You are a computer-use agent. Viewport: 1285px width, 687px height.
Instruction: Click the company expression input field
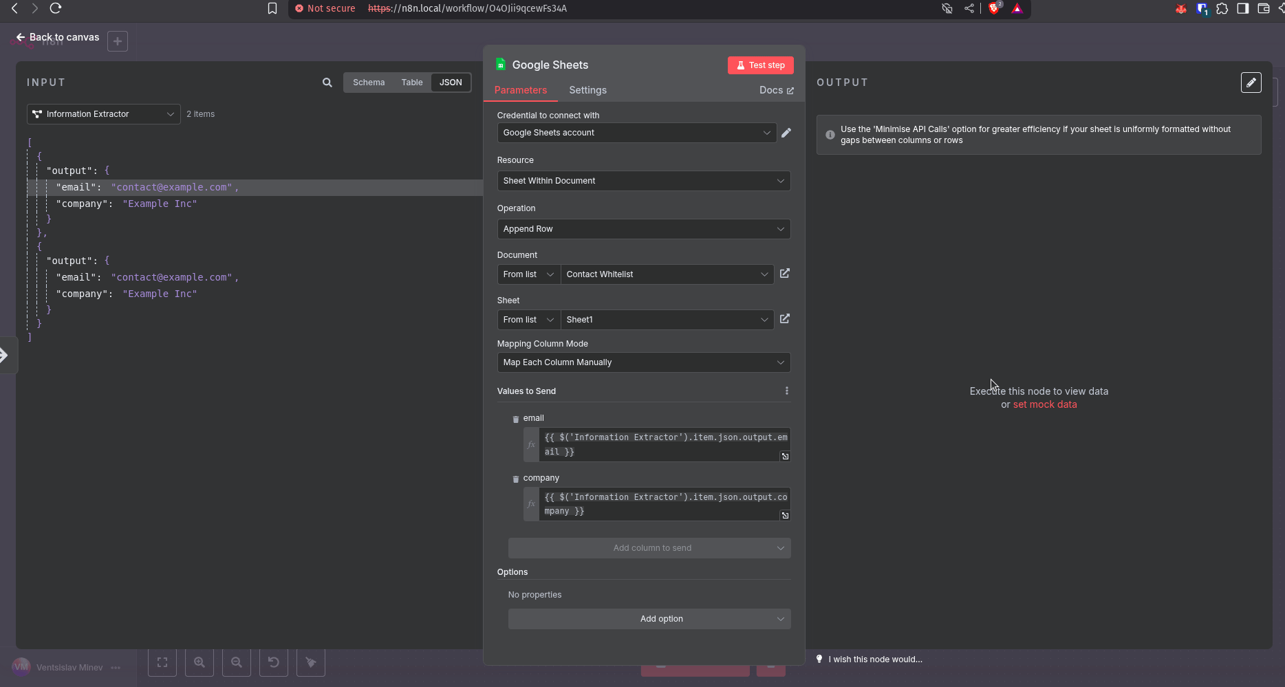click(x=666, y=504)
